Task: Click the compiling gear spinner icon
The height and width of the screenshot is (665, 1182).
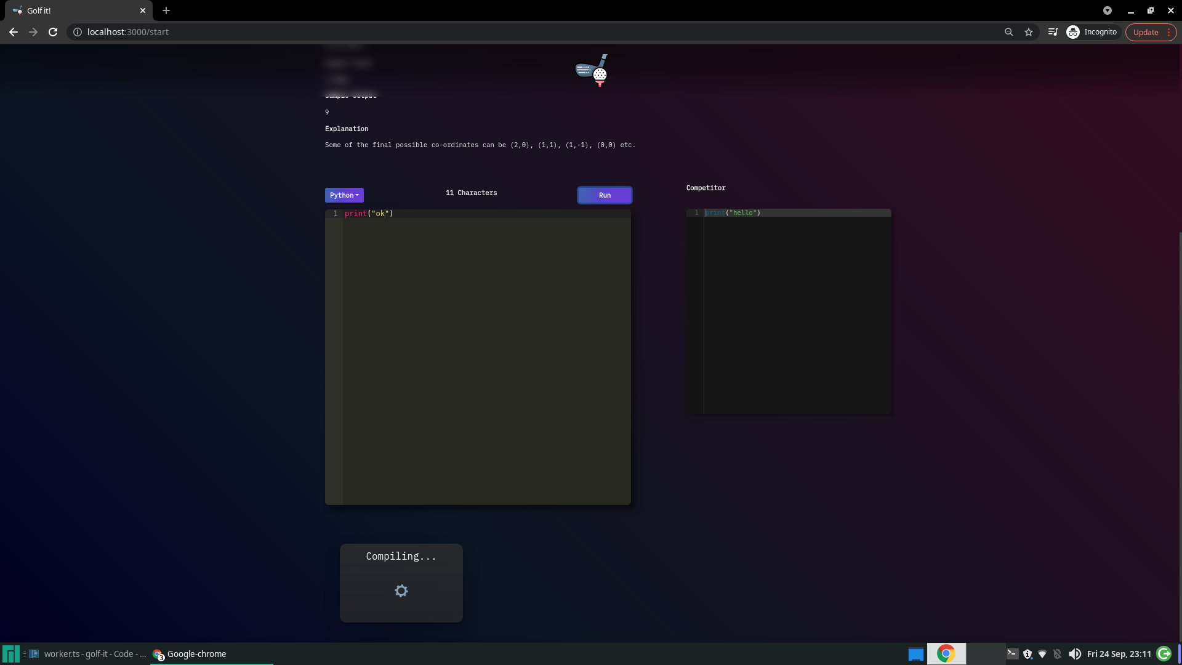Action: pos(401,591)
